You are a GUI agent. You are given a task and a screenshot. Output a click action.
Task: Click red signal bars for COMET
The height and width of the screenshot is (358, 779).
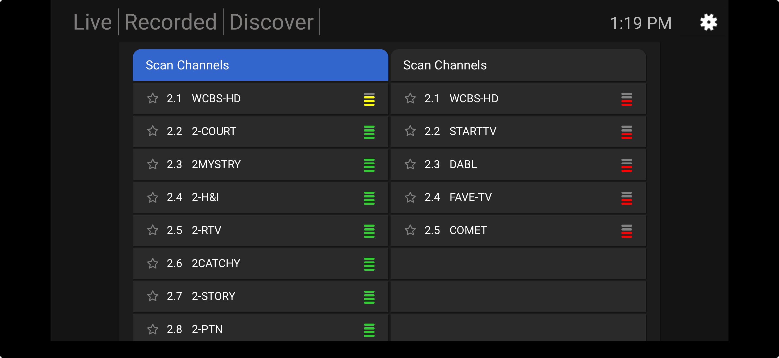click(x=626, y=231)
